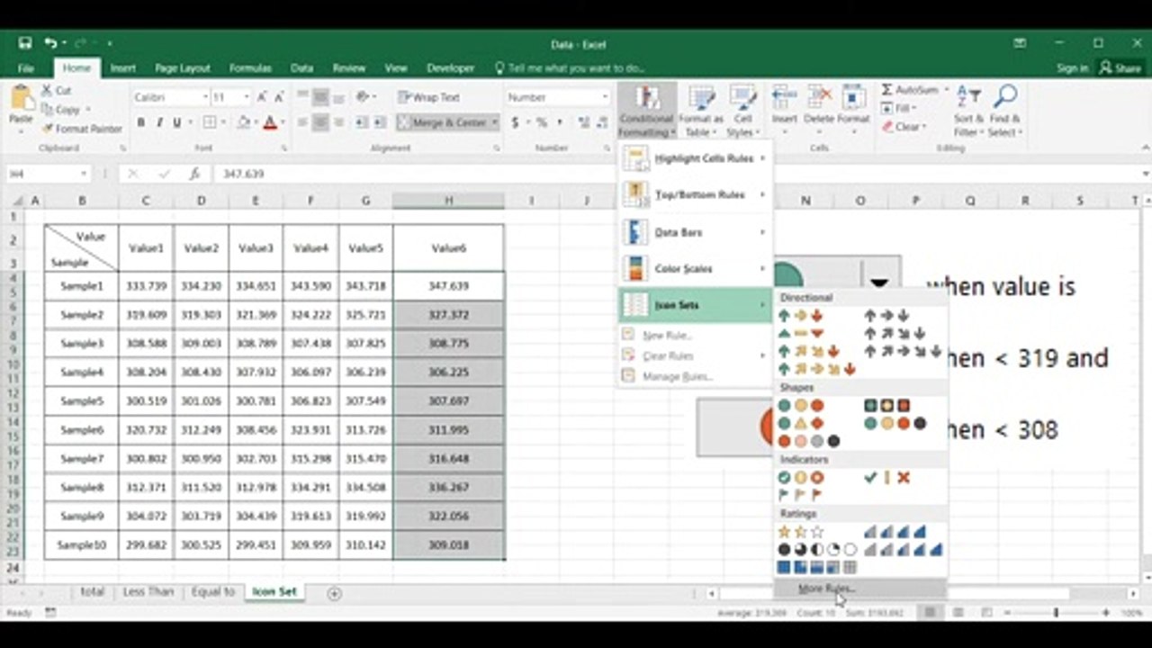Add a new sheet with plus button

(x=334, y=593)
